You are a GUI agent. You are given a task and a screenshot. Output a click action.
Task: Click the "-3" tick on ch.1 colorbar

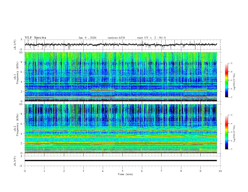pyautogui.click(x=231, y=63)
